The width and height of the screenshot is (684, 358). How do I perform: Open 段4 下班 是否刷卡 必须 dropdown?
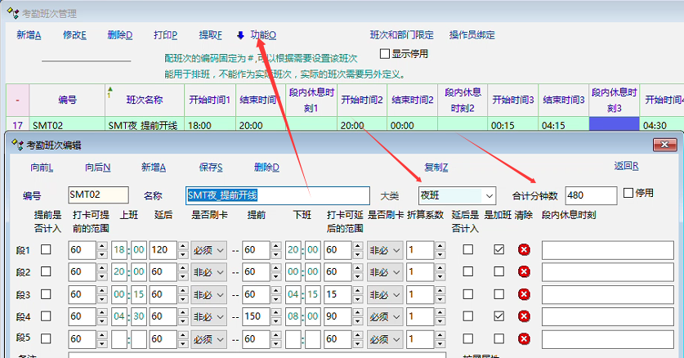coord(385,317)
